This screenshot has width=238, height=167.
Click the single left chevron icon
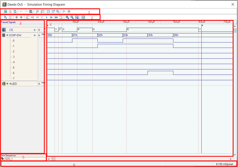(42, 17)
